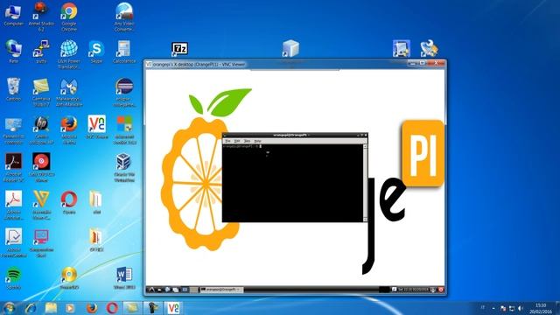560x315 pixels.
Task: Open the Opera desktop shortcut
Action: [69, 202]
